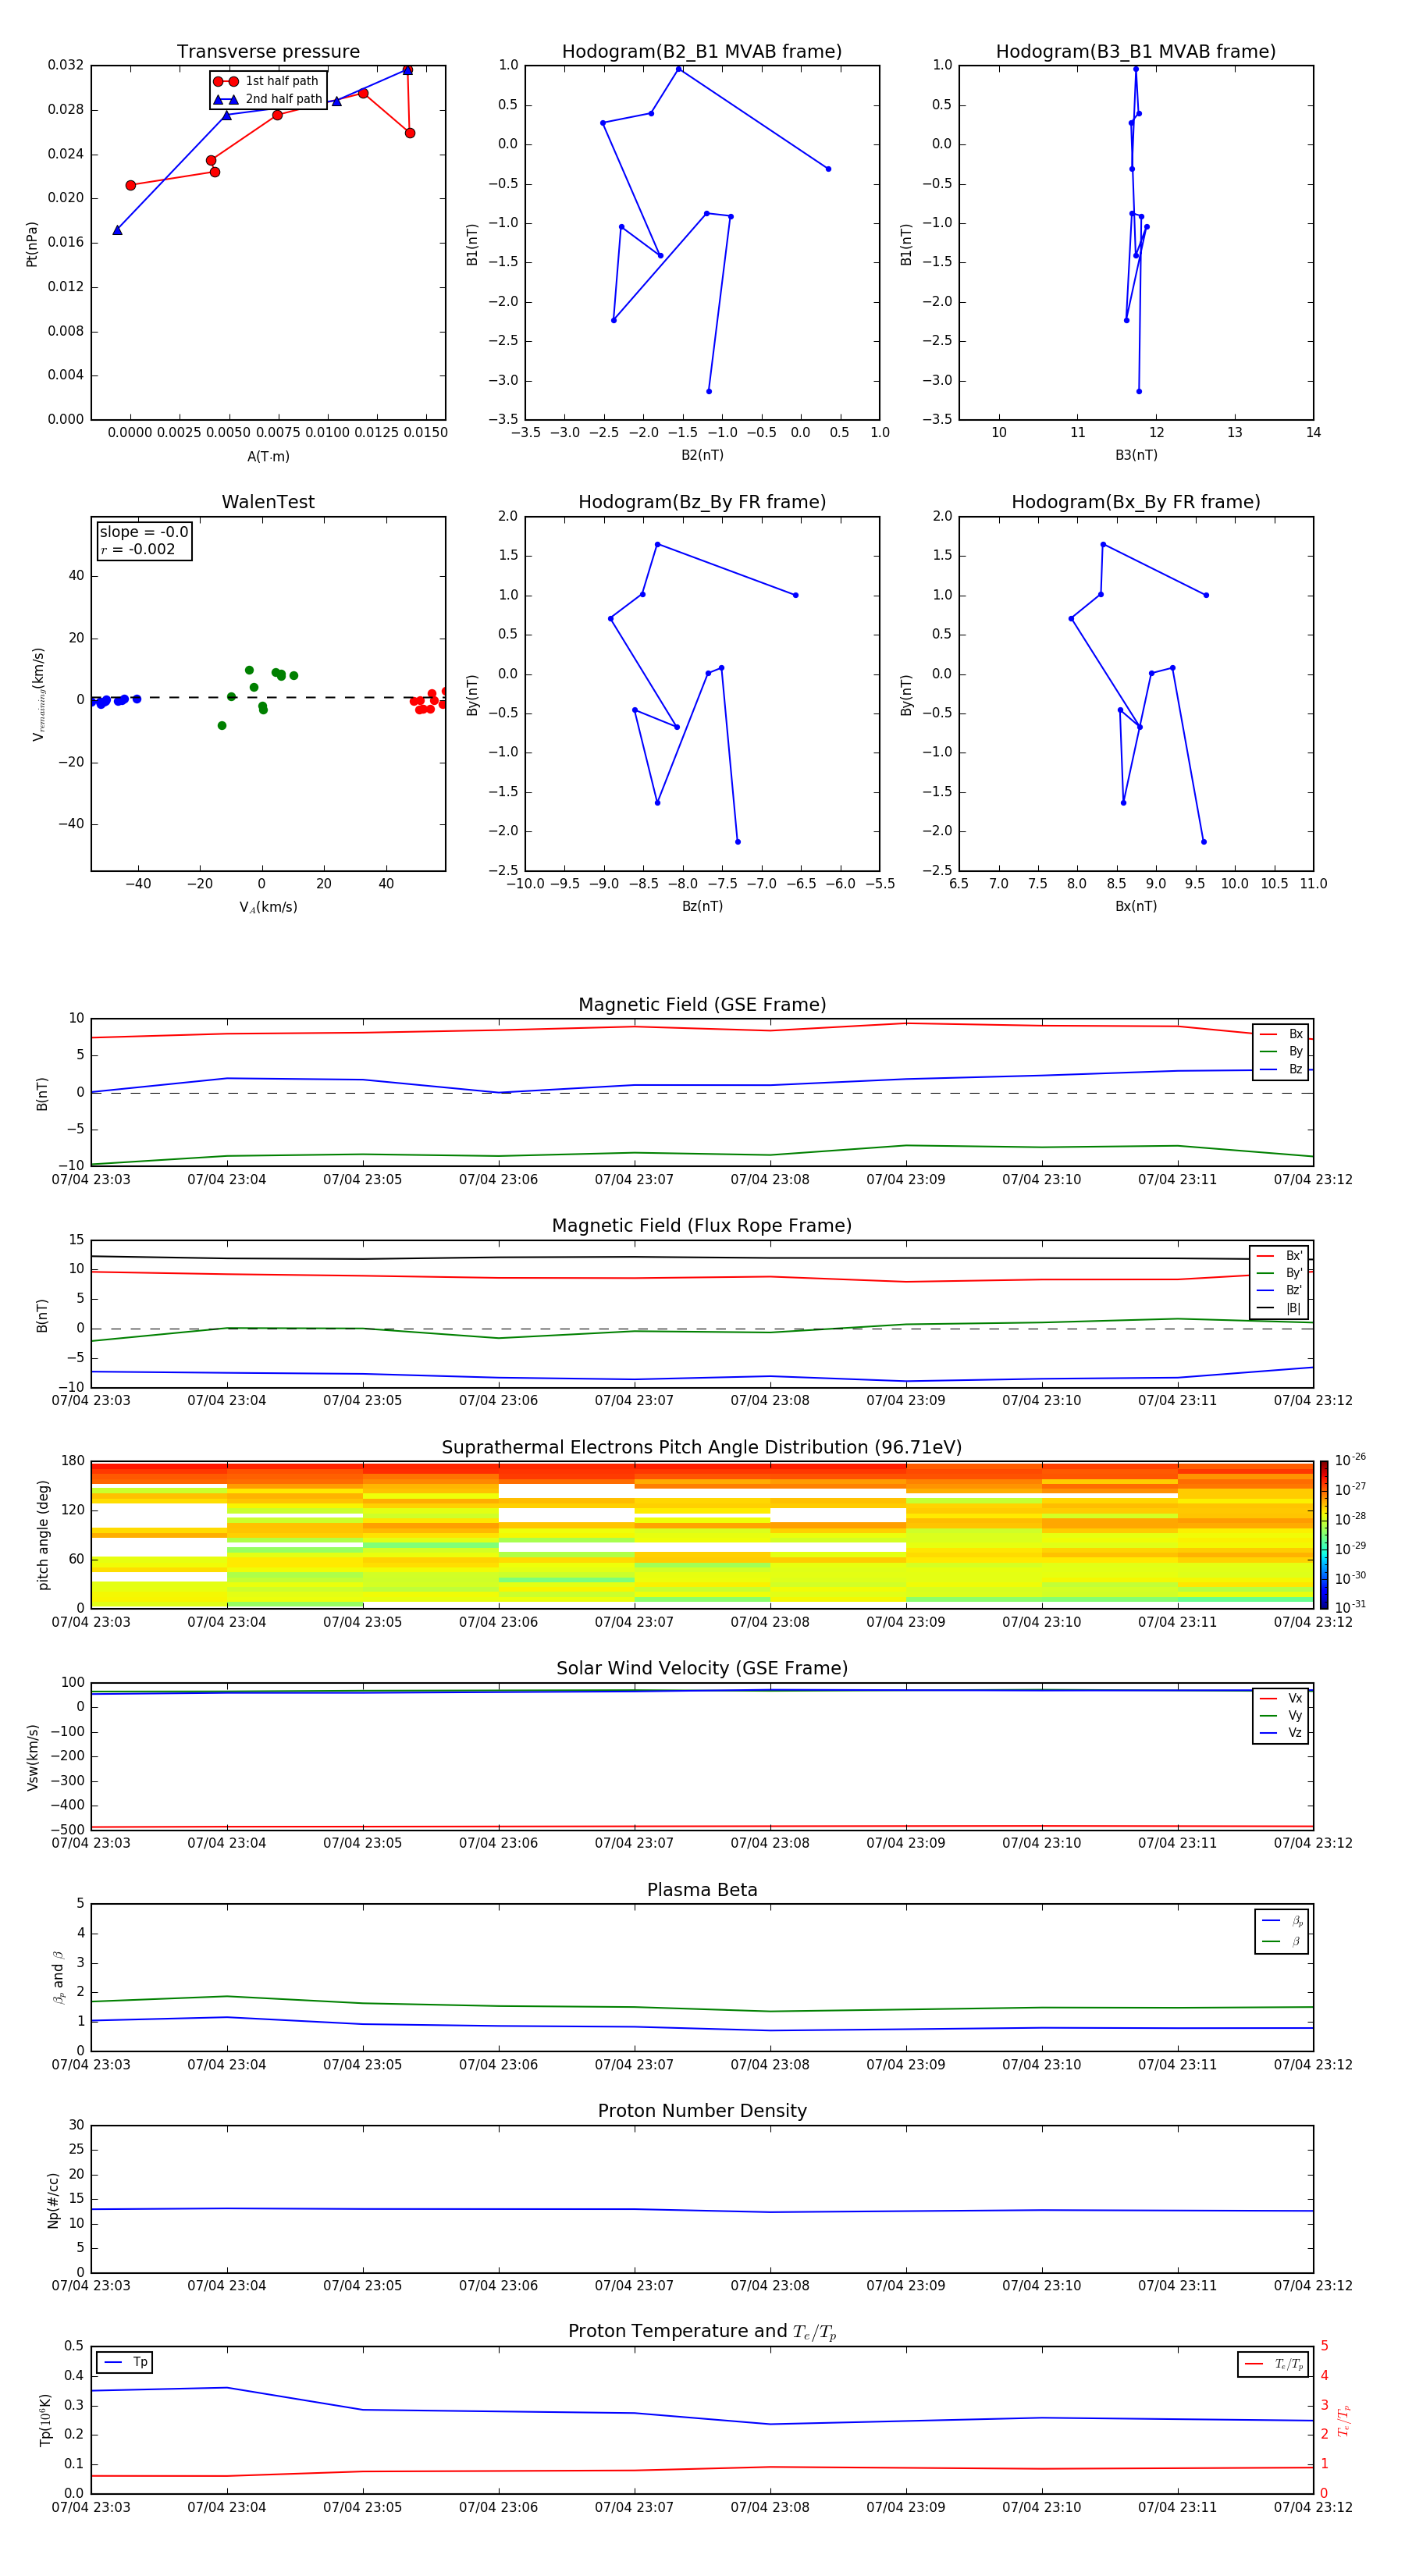Click the pitch angle flux colorbar
This screenshot has width=1405, height=2576.
(1324, 1535)
